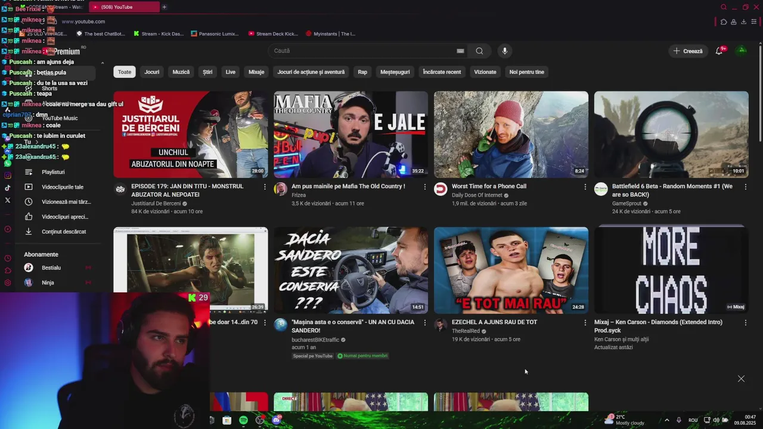The image size is (763, 429).
Task: Open options for Battlefield 6 Beta video
Action: (745, 186)
